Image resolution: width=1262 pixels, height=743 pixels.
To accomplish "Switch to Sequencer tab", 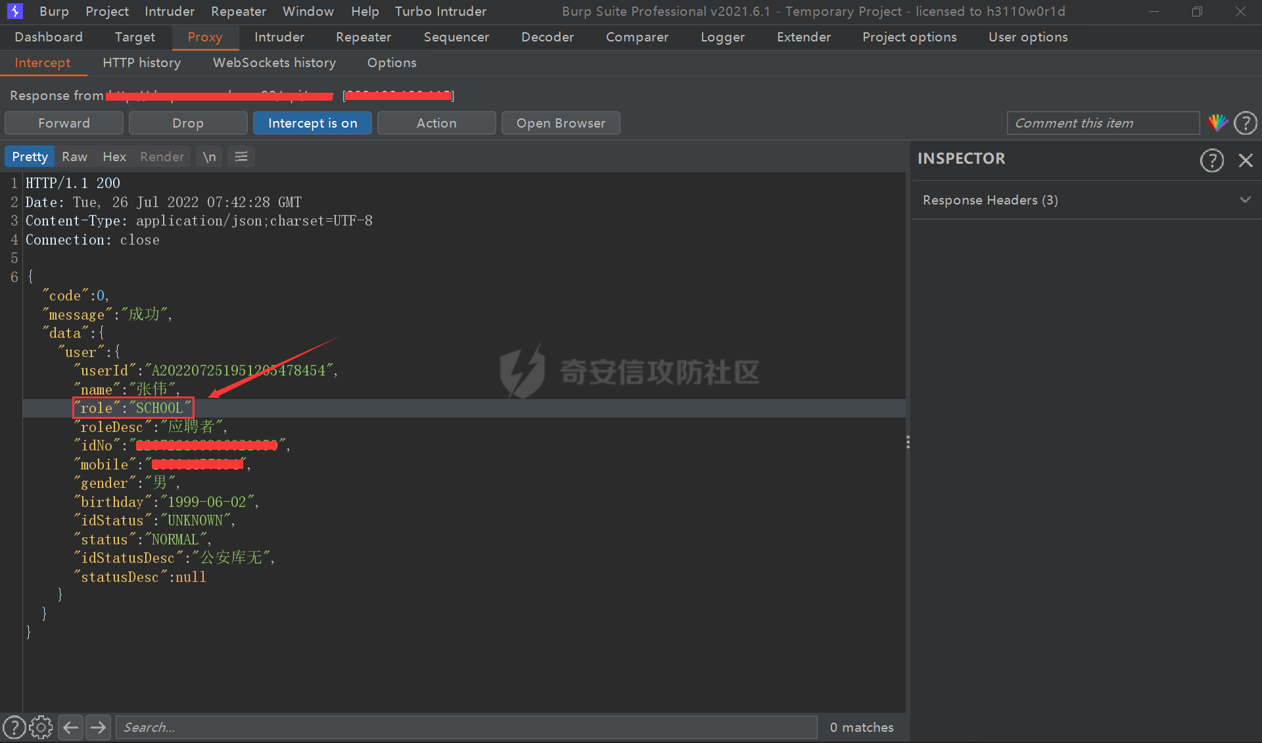I will [x=456, y=37].
